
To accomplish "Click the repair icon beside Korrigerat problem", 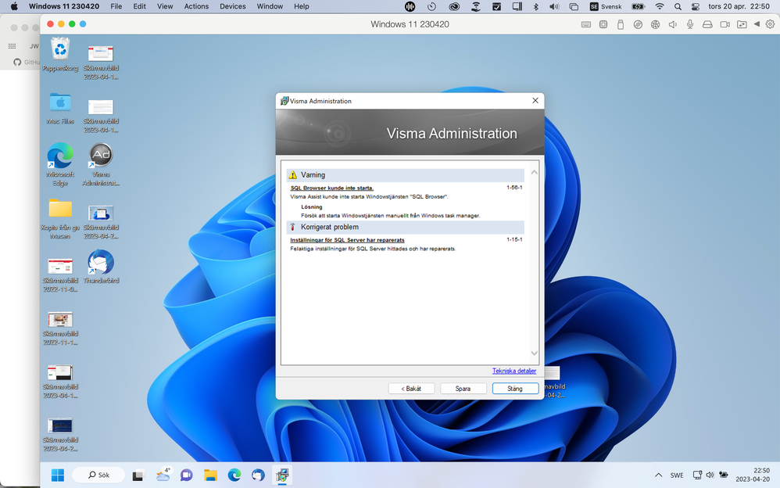I will [293, 227].
